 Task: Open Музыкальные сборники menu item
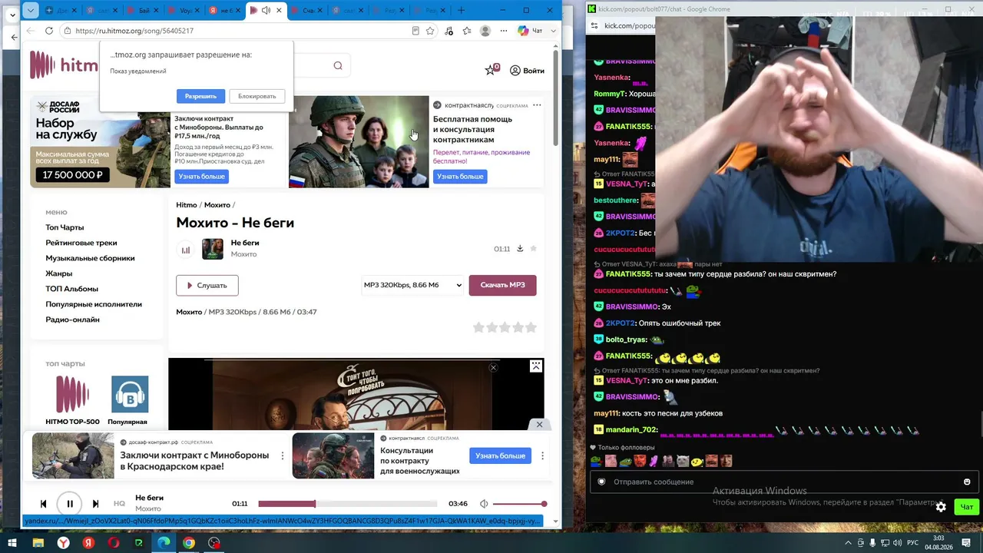[90, 258]
